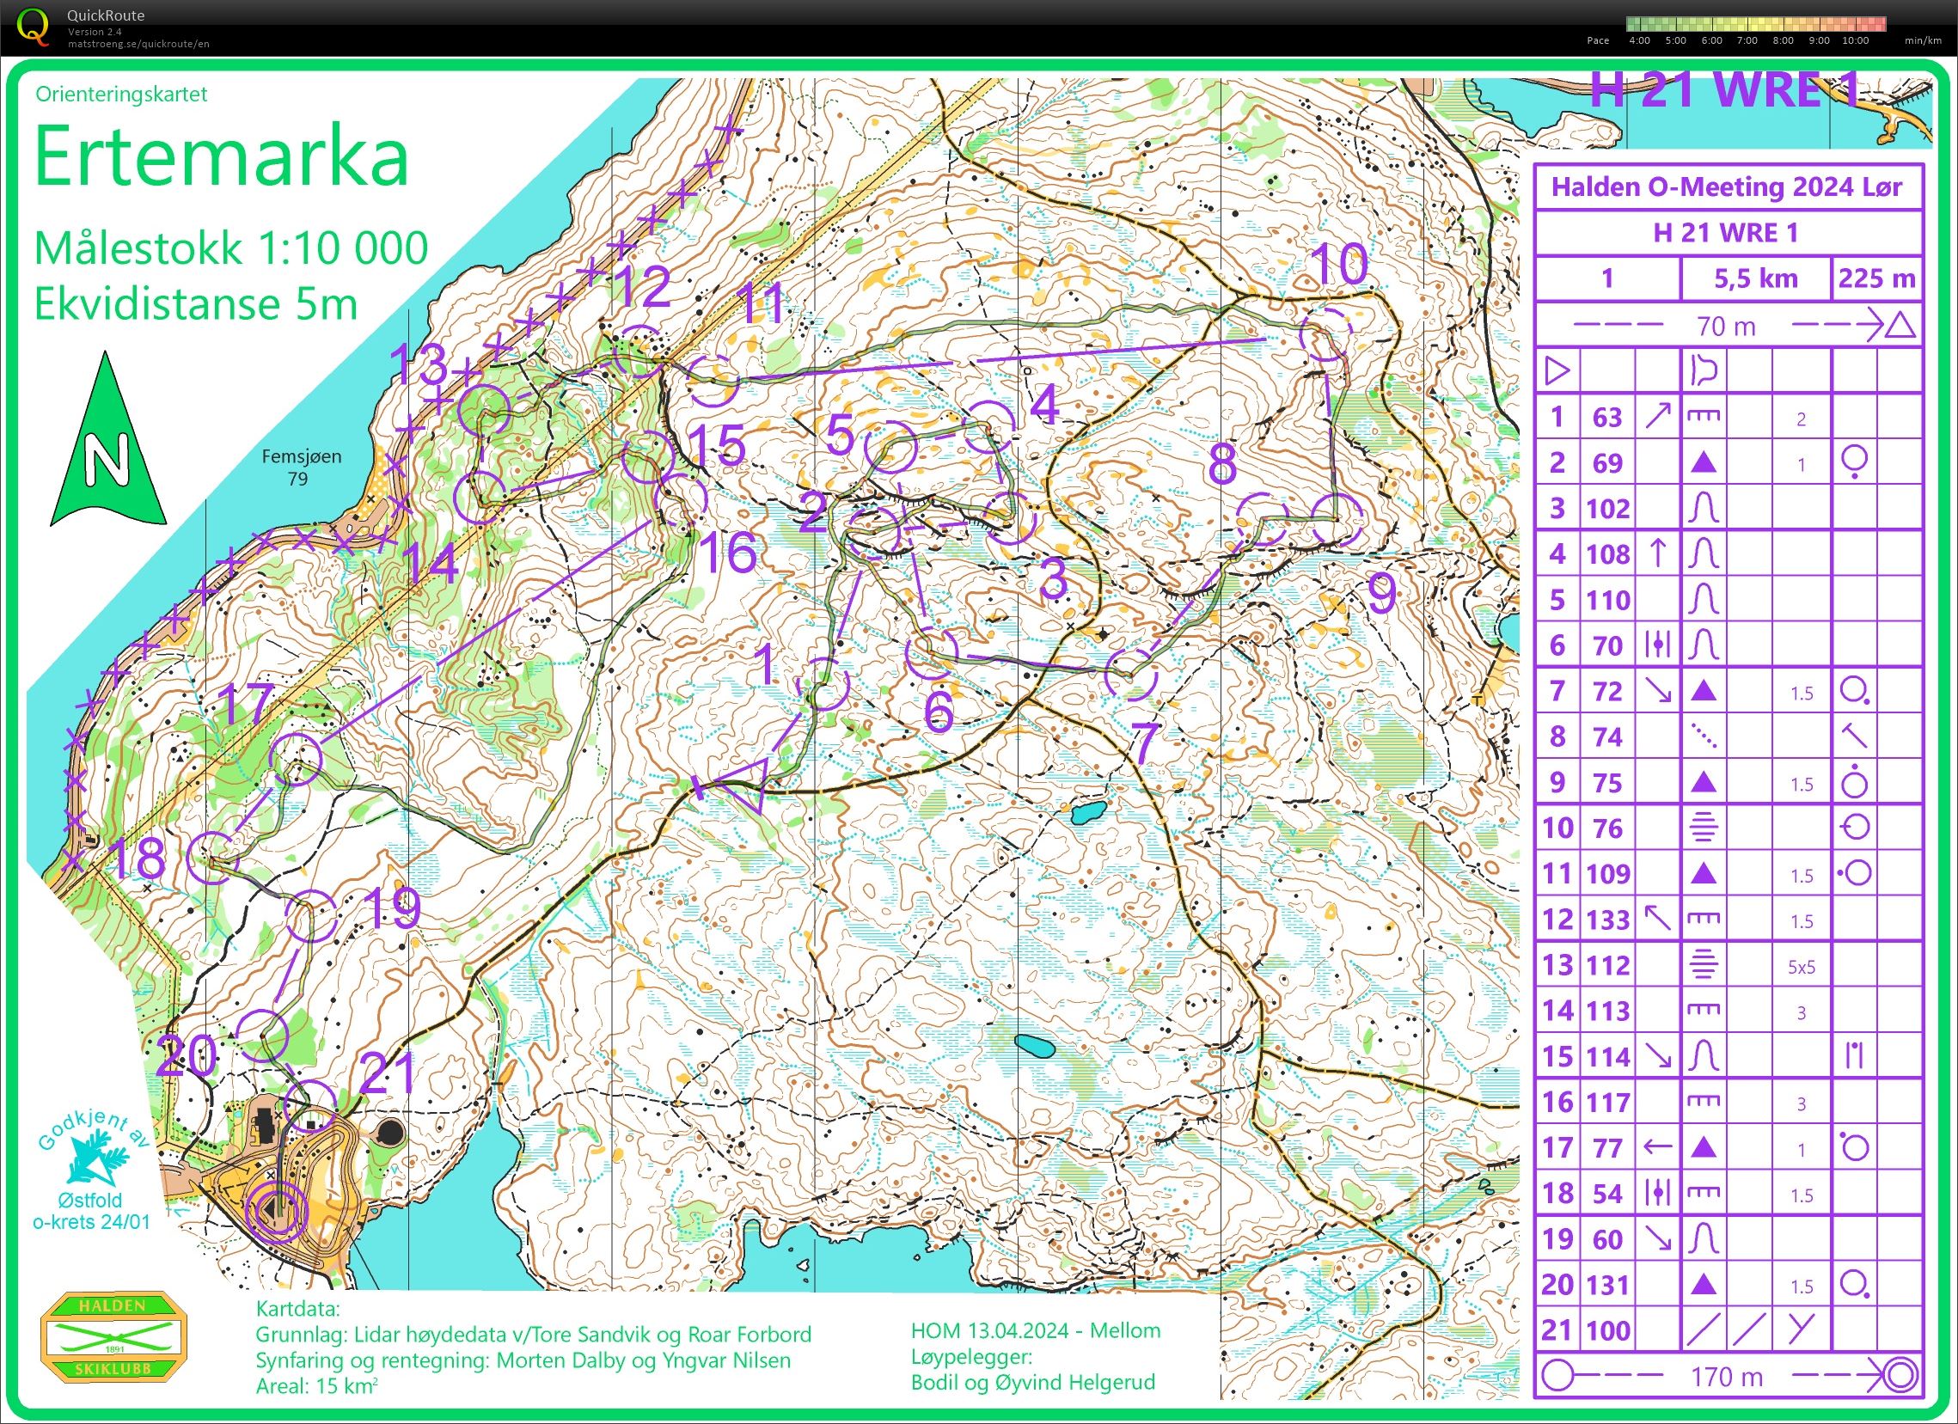Screen dimensions: 1958x1424
Task: Select control circle 13 on the map
Action: pos(483,409)
